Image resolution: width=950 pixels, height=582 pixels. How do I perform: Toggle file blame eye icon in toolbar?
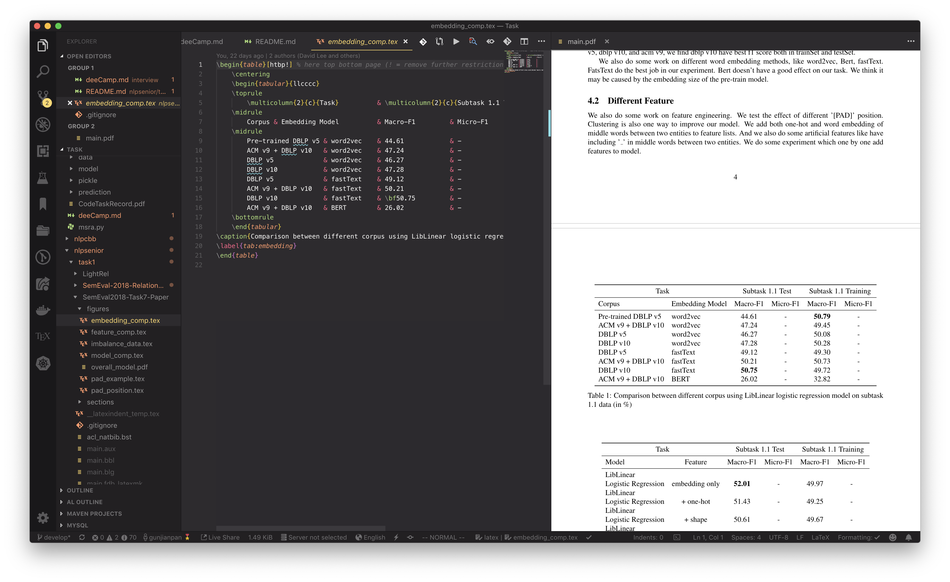tap(490, 42)
